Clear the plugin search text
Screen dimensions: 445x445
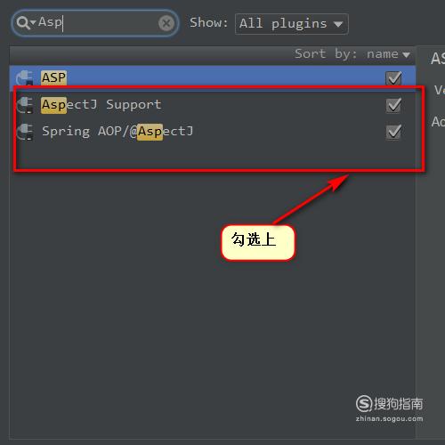point(166,23)
